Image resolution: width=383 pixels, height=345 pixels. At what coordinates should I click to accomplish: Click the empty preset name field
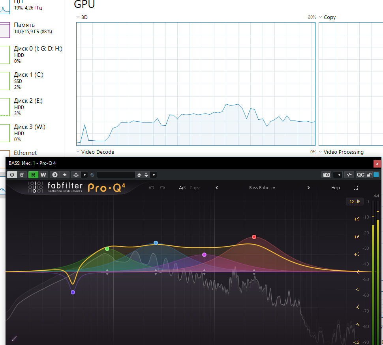coord(116,175)
